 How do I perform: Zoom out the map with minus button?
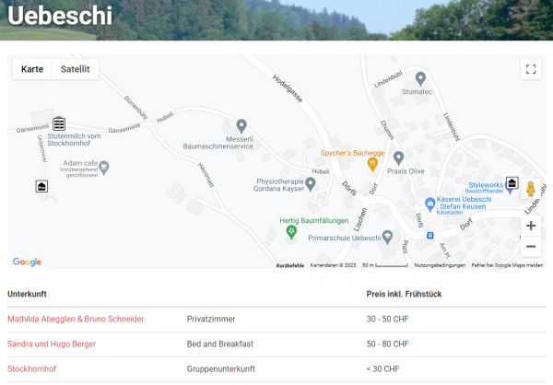pos(531,246)
